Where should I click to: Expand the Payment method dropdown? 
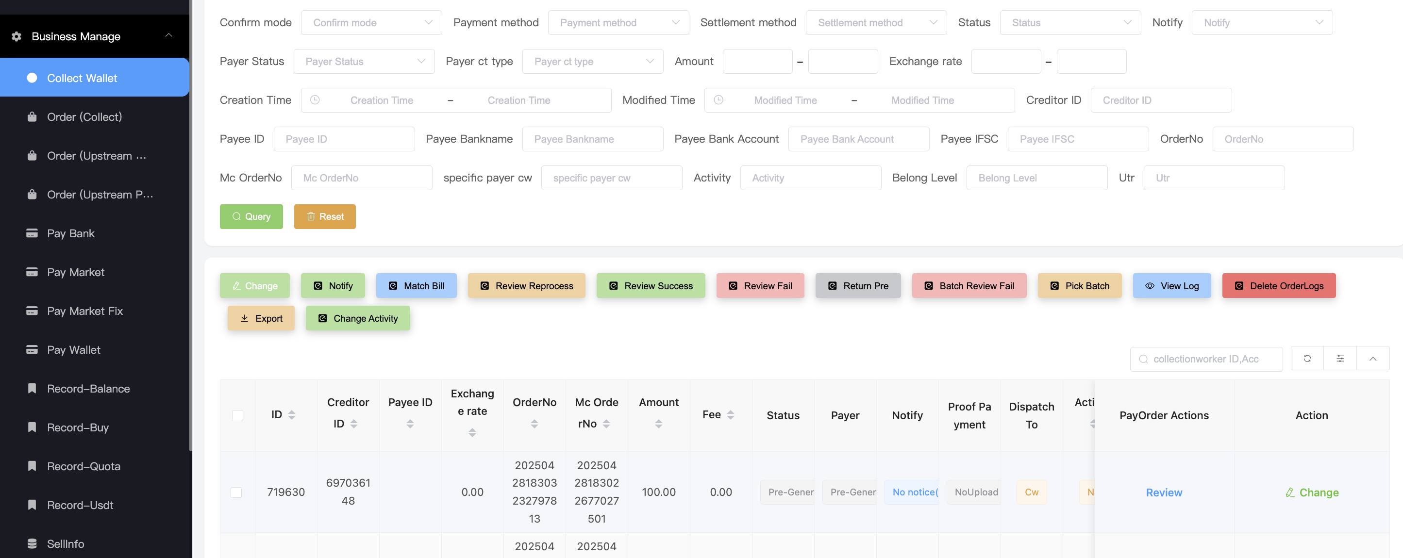[x=618, y=23]
